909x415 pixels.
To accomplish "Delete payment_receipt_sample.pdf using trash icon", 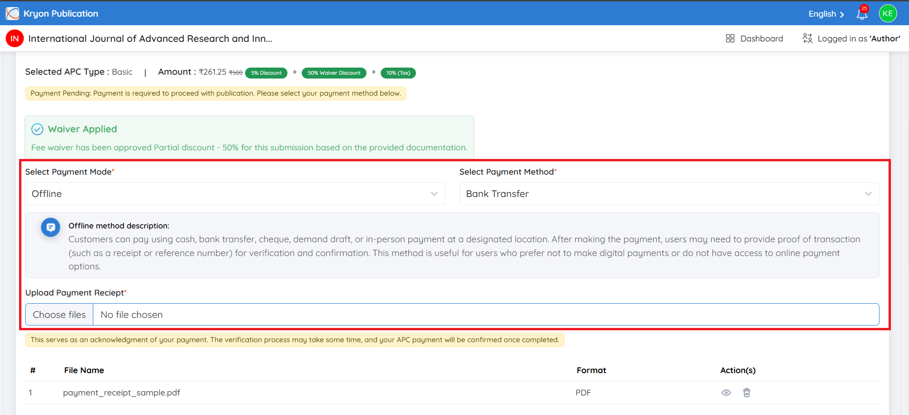I will (747, 393).
